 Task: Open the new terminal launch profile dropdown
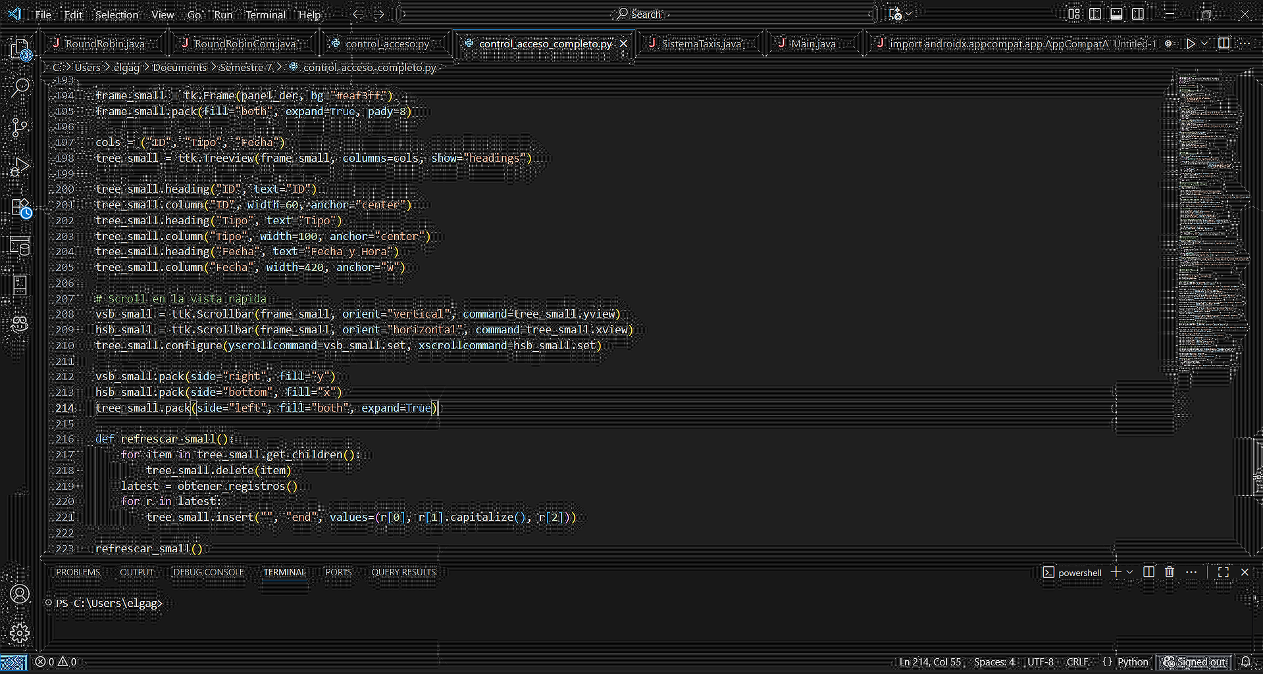[1130, 572]
